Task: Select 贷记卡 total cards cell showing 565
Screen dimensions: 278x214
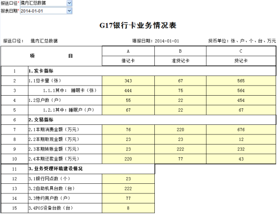Action: click(x=241, y=81)
